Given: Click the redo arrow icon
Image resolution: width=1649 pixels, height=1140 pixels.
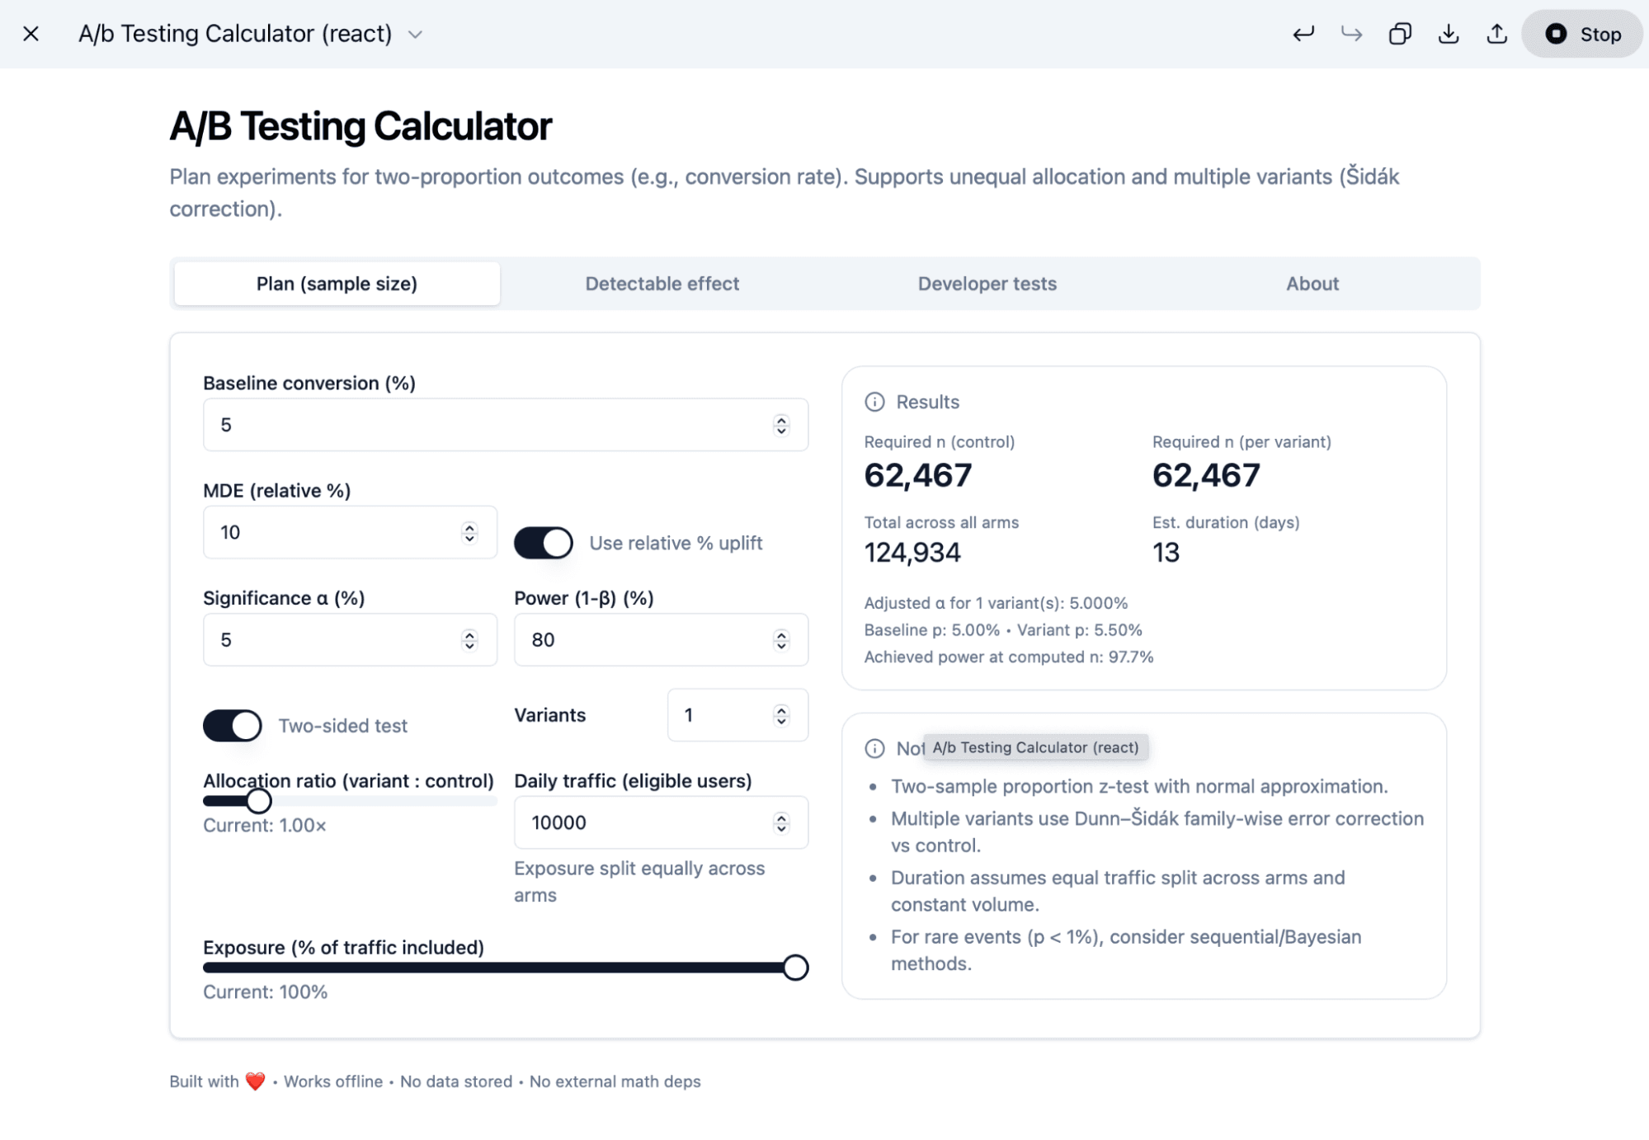Looking at the screenshot, I should click(1351, 34).
